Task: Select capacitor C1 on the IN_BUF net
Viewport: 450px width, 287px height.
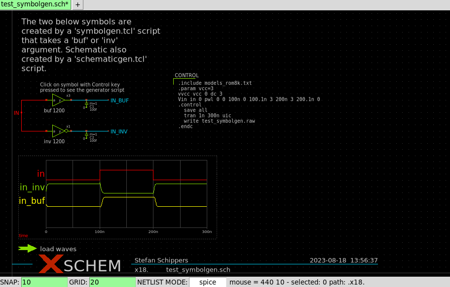Action: click(x=87, y=105)
